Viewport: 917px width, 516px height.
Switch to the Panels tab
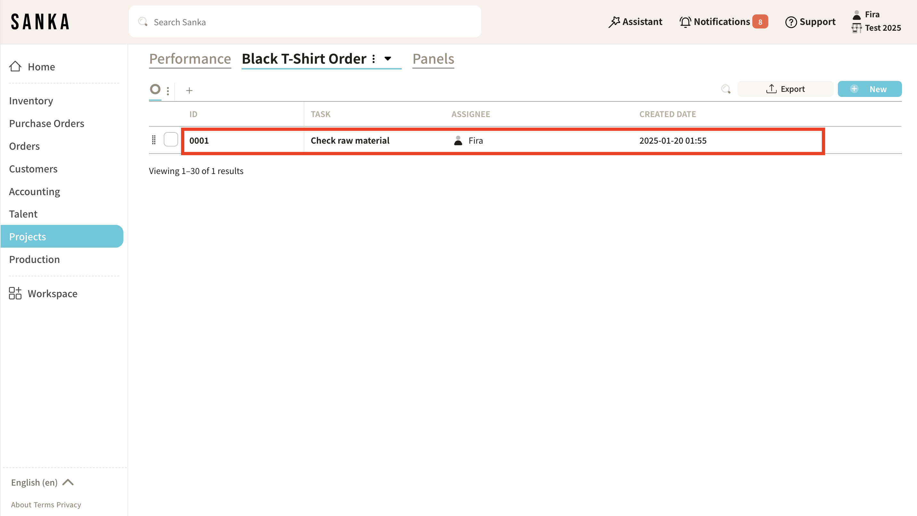click(433, 59)
